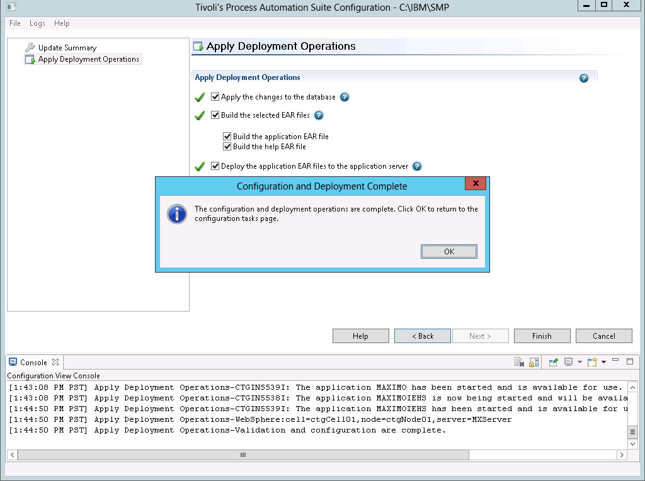Open help for Apply Deployment Operations section
The height and width of the screenshot is (481, 645).
click(583, 78)
